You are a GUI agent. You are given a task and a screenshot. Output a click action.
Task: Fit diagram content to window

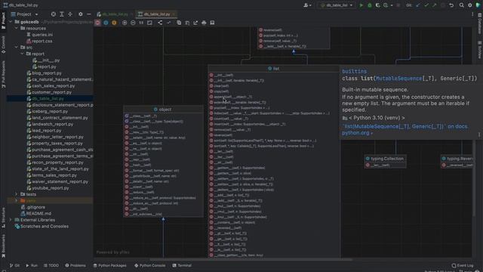pos(149,23)
